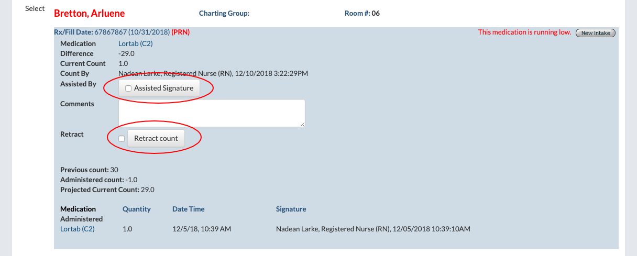The width and height of the screenshot is (637, 256).
Task: Open Lortab (C2) link beside Medication label
Action: [135, 43]
